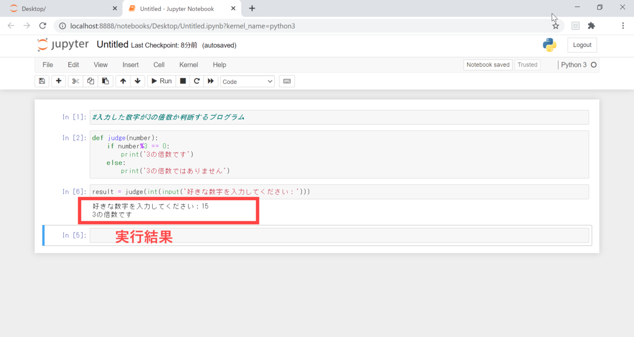
Task: Click the In [5]: prompt label
Action: (74, 235)
